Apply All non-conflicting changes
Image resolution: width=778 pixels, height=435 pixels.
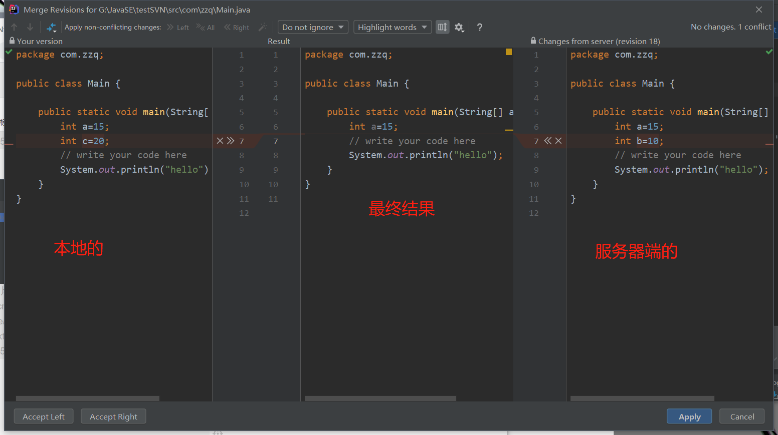[206, 28]
